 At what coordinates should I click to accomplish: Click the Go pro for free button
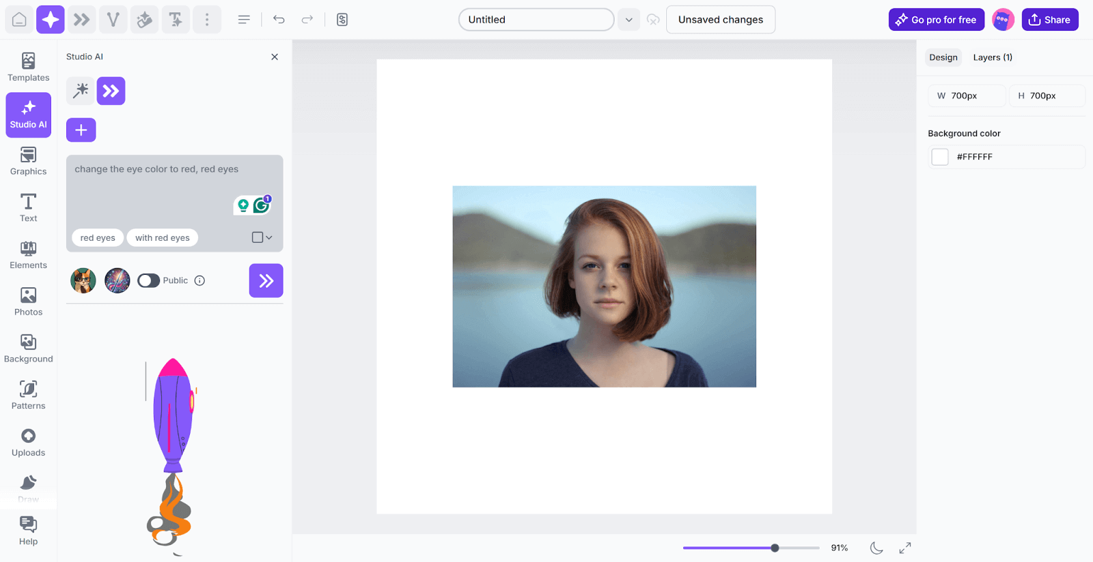pyautogui.click(x=937, y=20)
